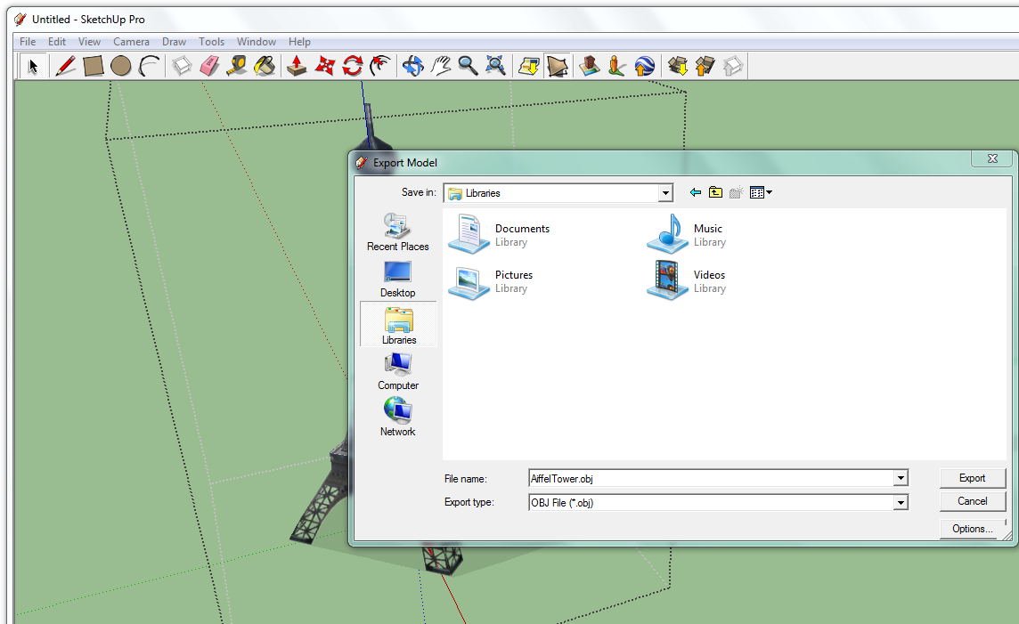Click the Share Component icon
The width and height of the screenshot is (1019, 624).
pos(733,66)
